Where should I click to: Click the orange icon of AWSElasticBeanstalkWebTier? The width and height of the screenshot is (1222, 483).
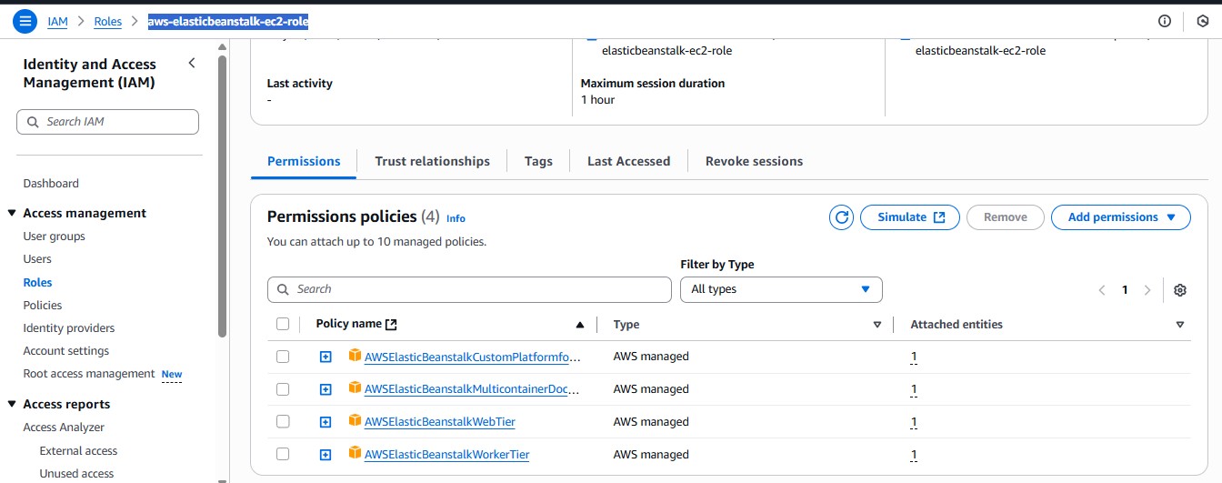tap(355, 420)
